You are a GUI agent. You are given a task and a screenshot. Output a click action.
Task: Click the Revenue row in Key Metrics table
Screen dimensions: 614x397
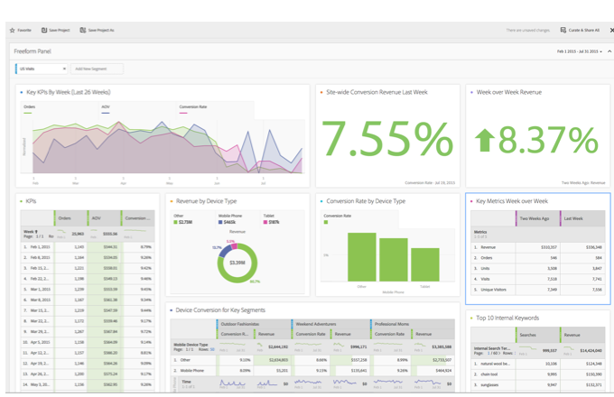point(537,247)
